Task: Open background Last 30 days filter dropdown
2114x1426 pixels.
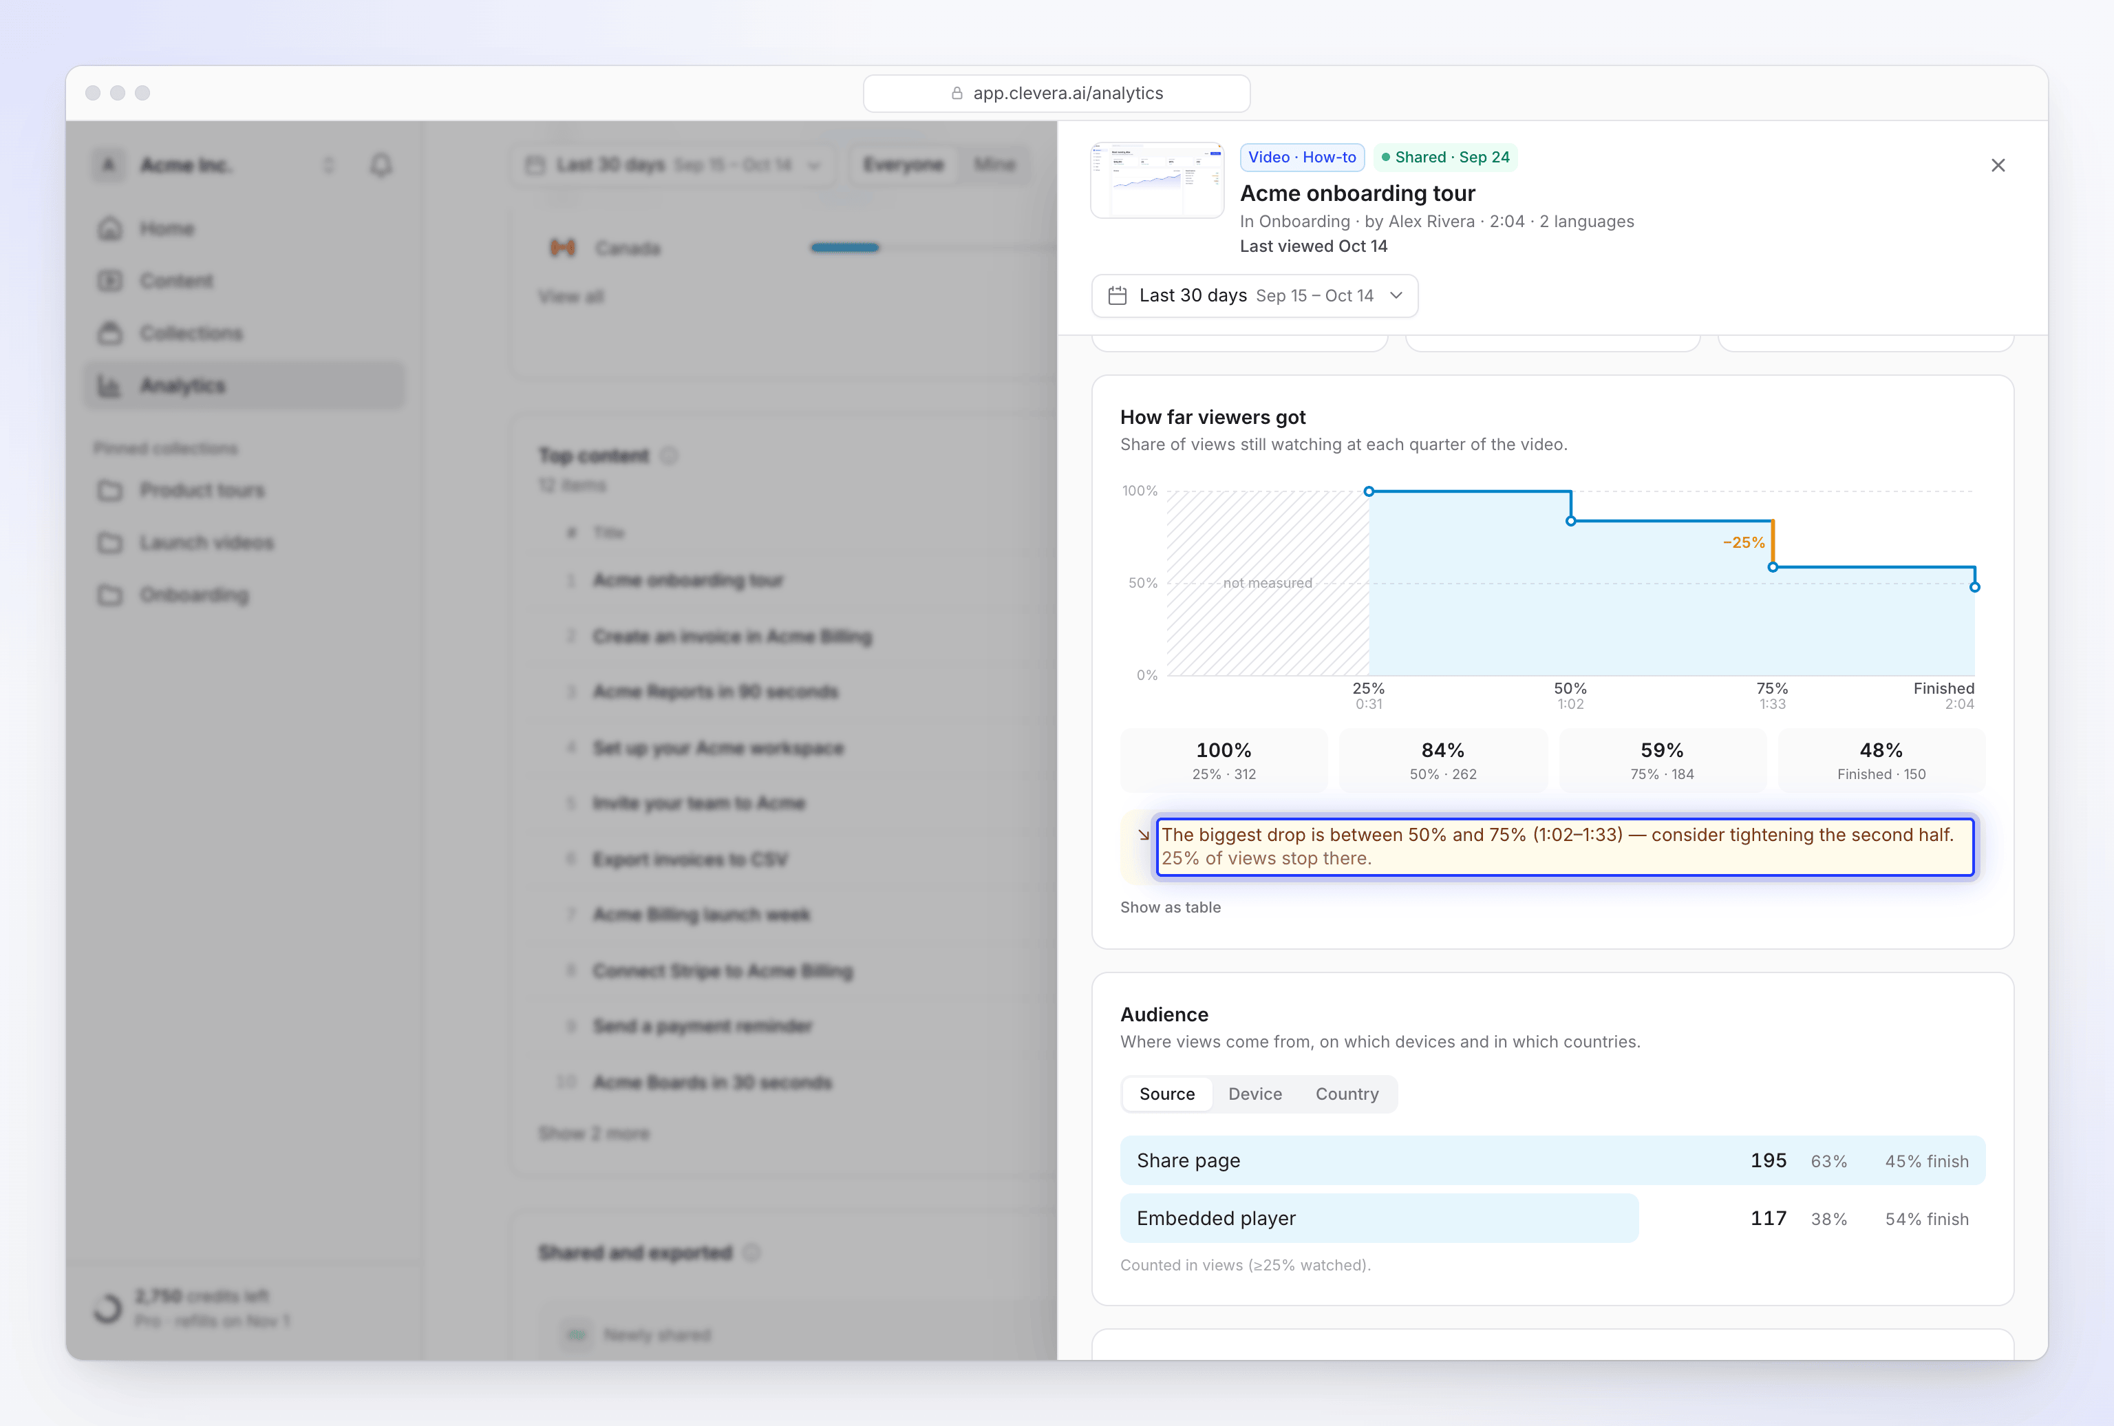Action: pyautogui.click(x=673, y=165)
